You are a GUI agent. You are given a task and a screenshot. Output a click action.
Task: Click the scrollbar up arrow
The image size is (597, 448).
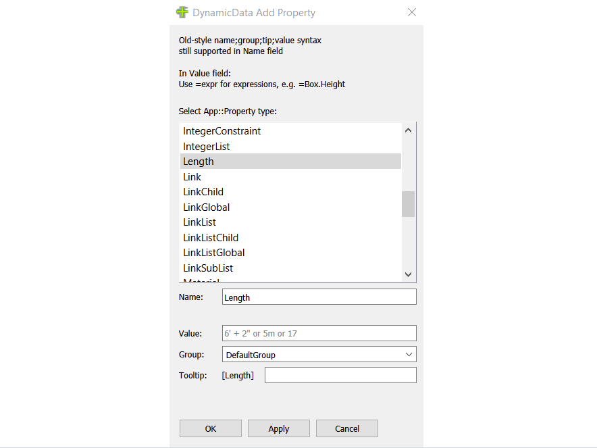[408, 129]
